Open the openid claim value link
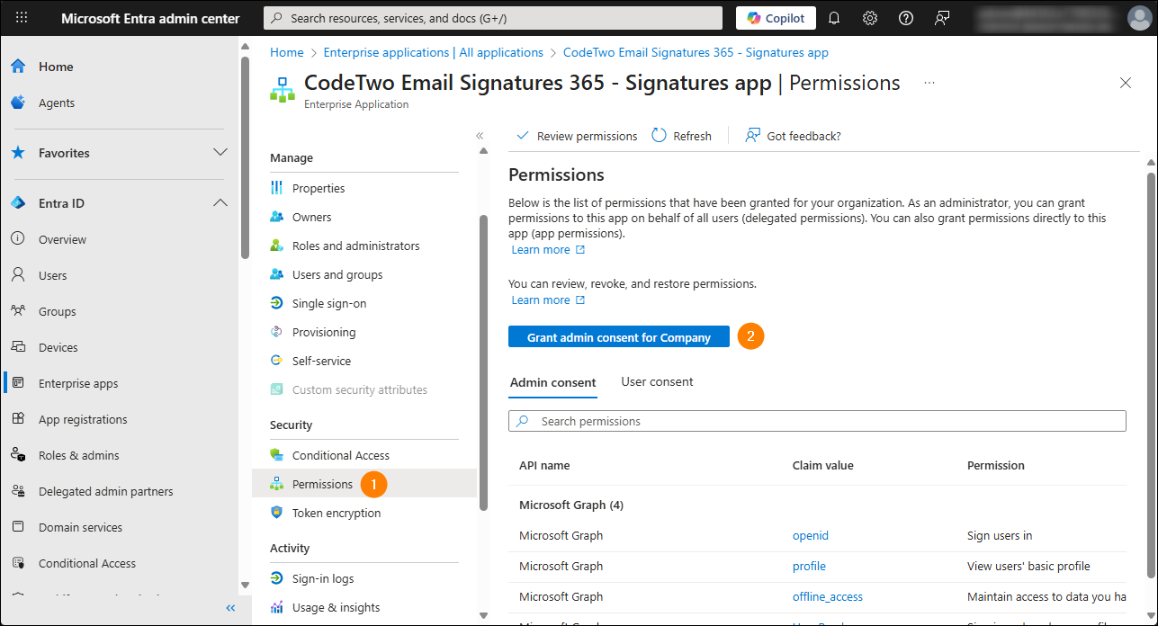The height and width of the screenshot is (626, 1158). click(810, 536)
